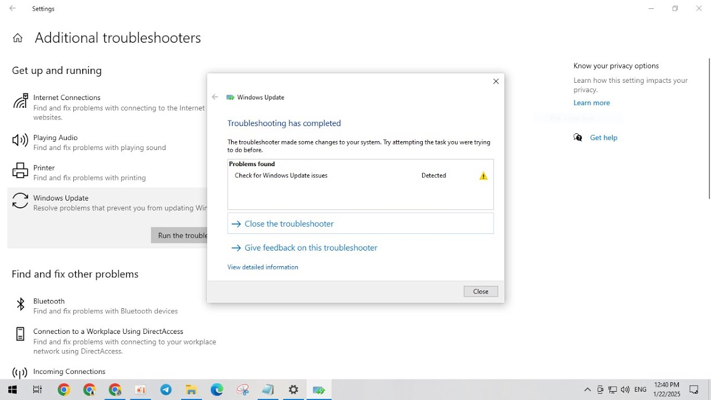Close the Windows Update troubleshooter dialog with X
711x400 pixels.
tap(496, 81)
